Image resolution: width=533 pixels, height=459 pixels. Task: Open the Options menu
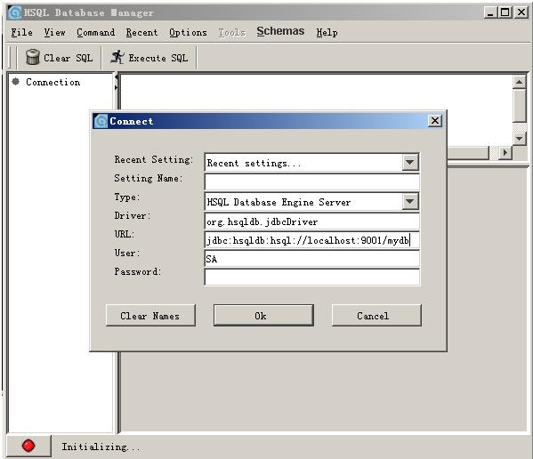tap(188, 32)
